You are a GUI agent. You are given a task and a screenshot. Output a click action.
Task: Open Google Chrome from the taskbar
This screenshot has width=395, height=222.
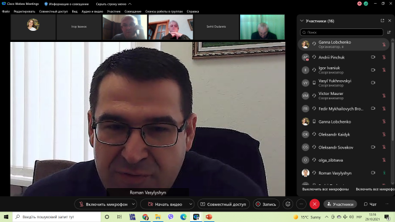point(146,216)
